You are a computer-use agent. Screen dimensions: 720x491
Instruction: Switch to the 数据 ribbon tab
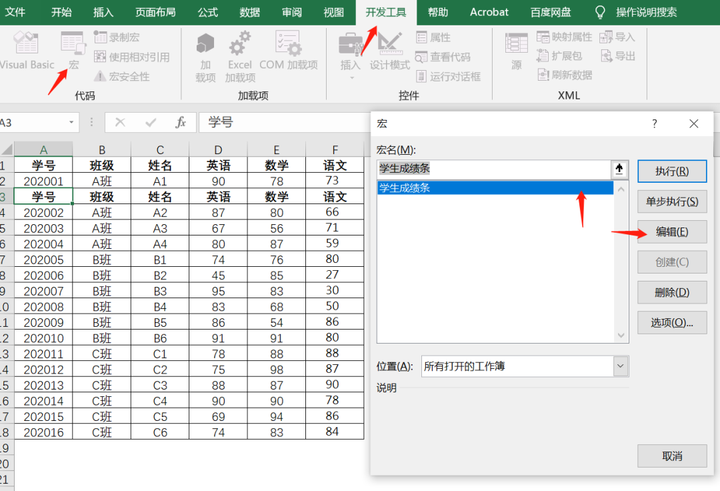tap(249, 12)
